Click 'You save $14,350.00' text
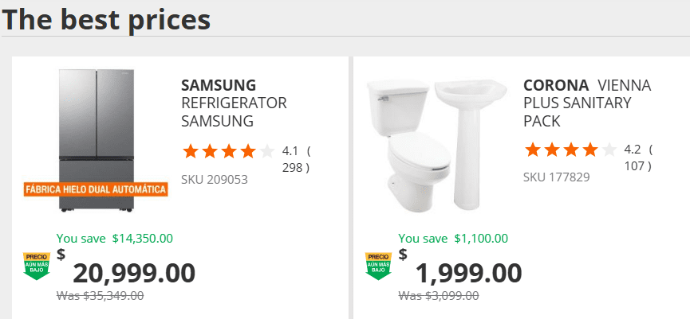 [x=115, y=238]
